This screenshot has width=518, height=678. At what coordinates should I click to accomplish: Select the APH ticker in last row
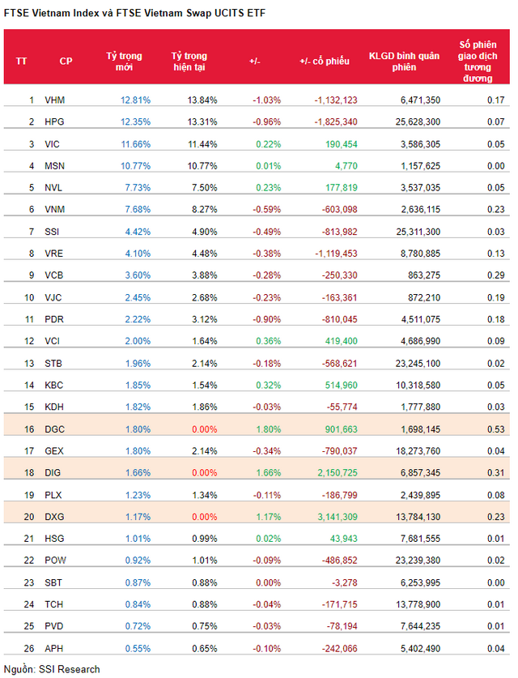point(54,649)
